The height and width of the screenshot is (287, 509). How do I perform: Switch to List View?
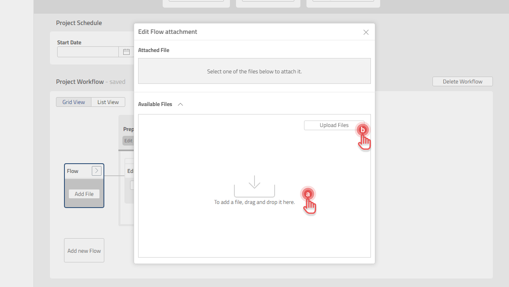tap(108, 102)
